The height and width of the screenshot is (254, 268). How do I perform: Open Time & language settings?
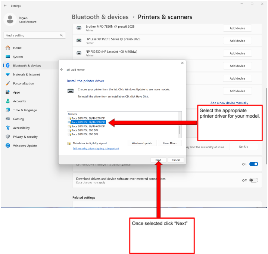tap(25, 110)
